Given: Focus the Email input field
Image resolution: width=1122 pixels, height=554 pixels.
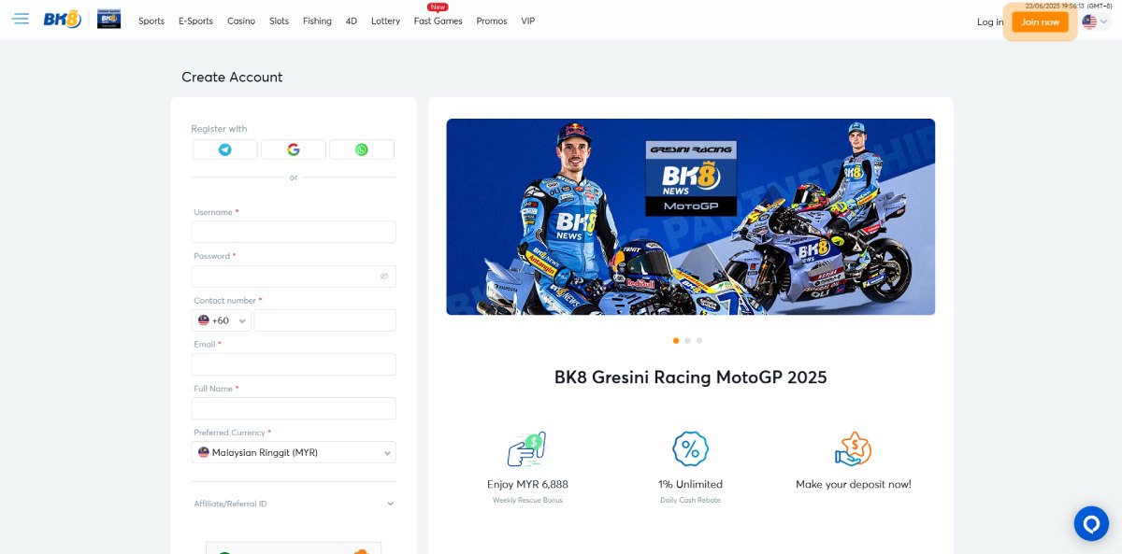Looking at the screenshot, I should [x=294, y=364].
